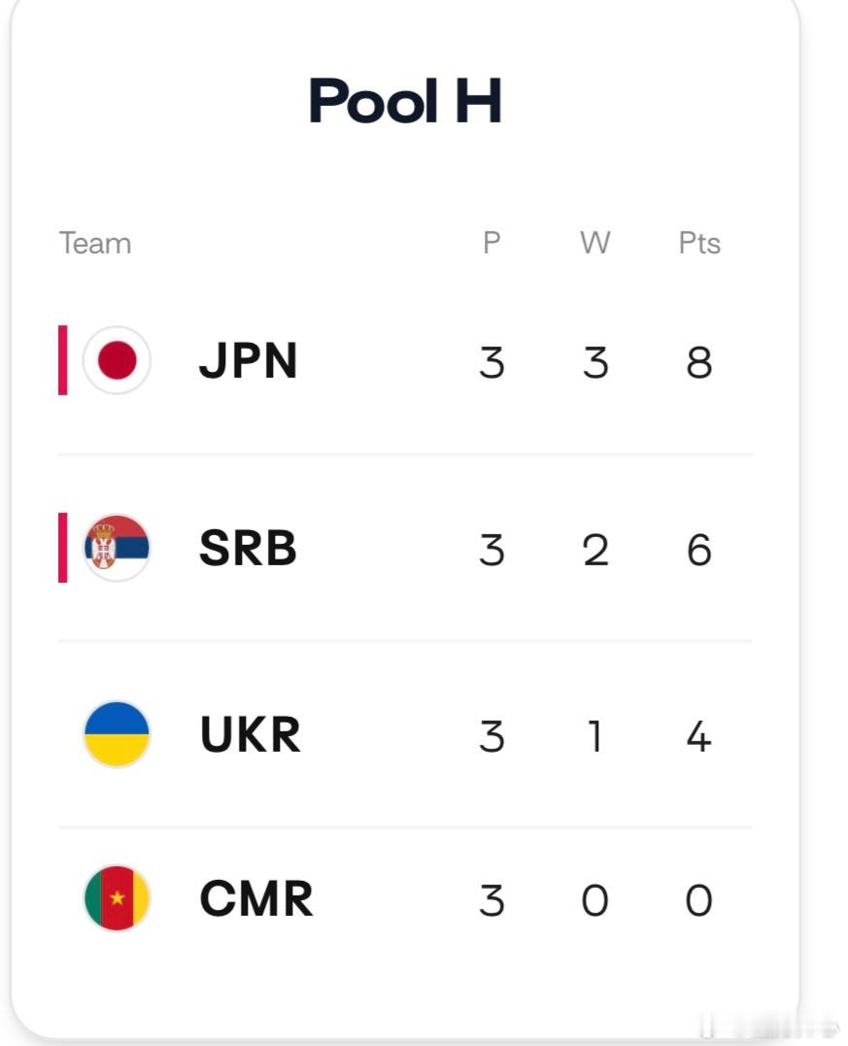The image size is (848, 1046).
Task: Click the red qualification marker beside SRB
Action: (63, 548)
